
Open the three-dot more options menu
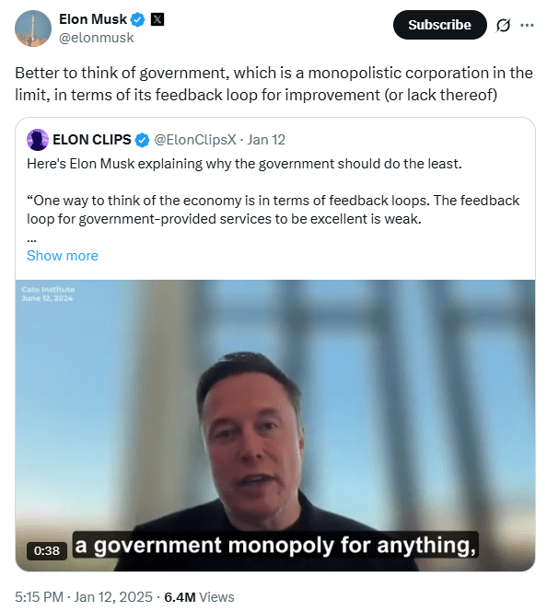point(527,26)
